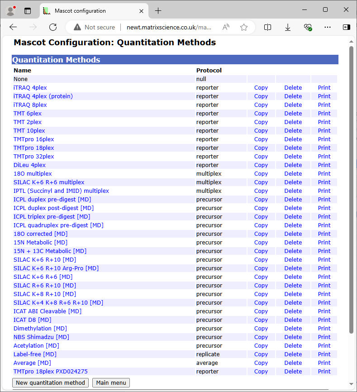
Task: Open Dimethylation [MD] method link
Action: 40,329
